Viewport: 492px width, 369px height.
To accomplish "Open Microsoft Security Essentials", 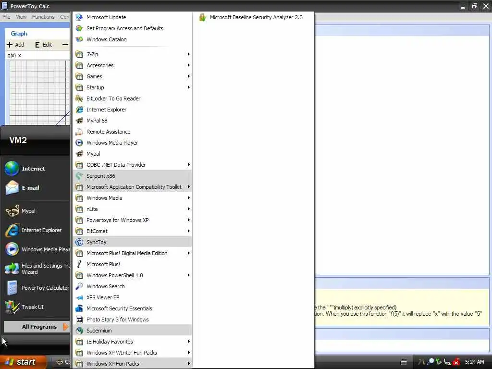I will [x=132, y=308].
